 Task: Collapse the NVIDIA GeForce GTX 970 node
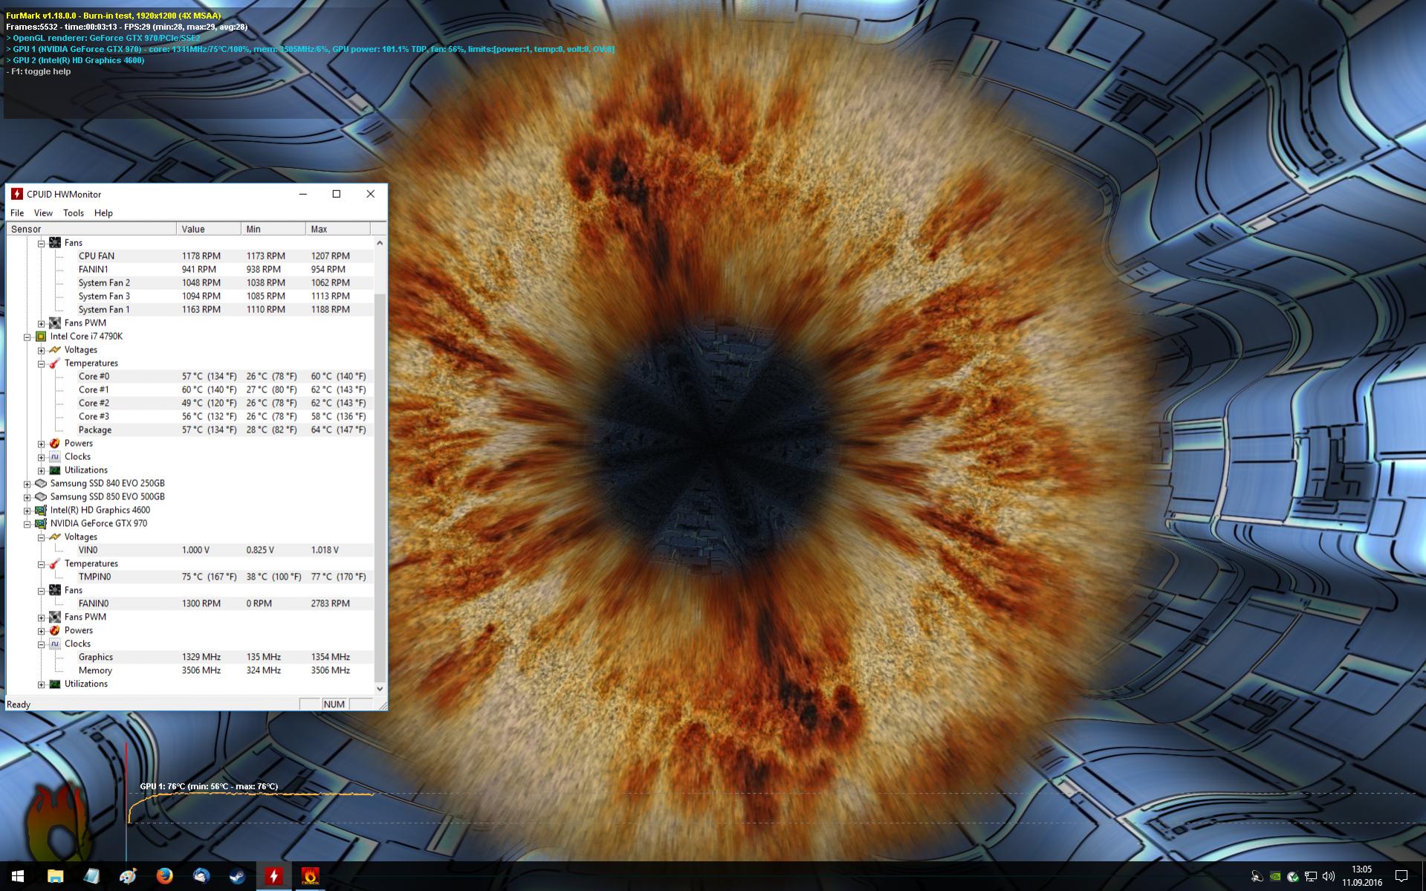coord(27,524)
